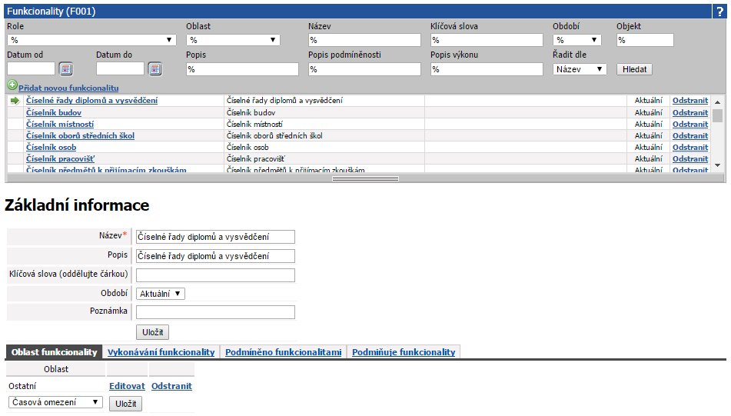Image resolution: width=731 pixels, height=416 pixels.
Task: Open calendar picker for Datum od
Action: 66,69
